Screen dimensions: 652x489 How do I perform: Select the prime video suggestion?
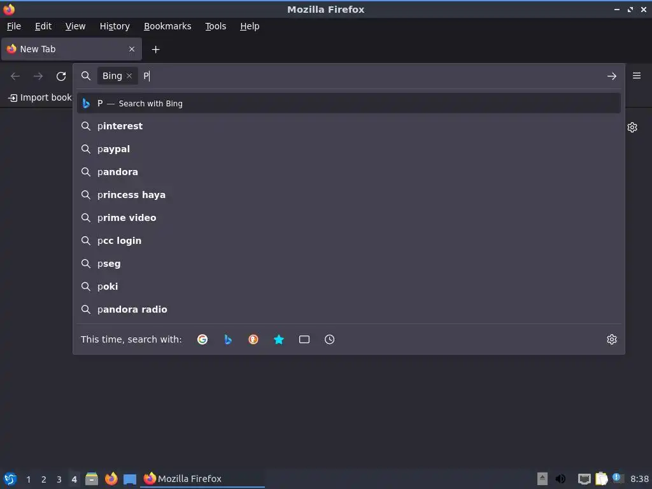click(348, 218)
